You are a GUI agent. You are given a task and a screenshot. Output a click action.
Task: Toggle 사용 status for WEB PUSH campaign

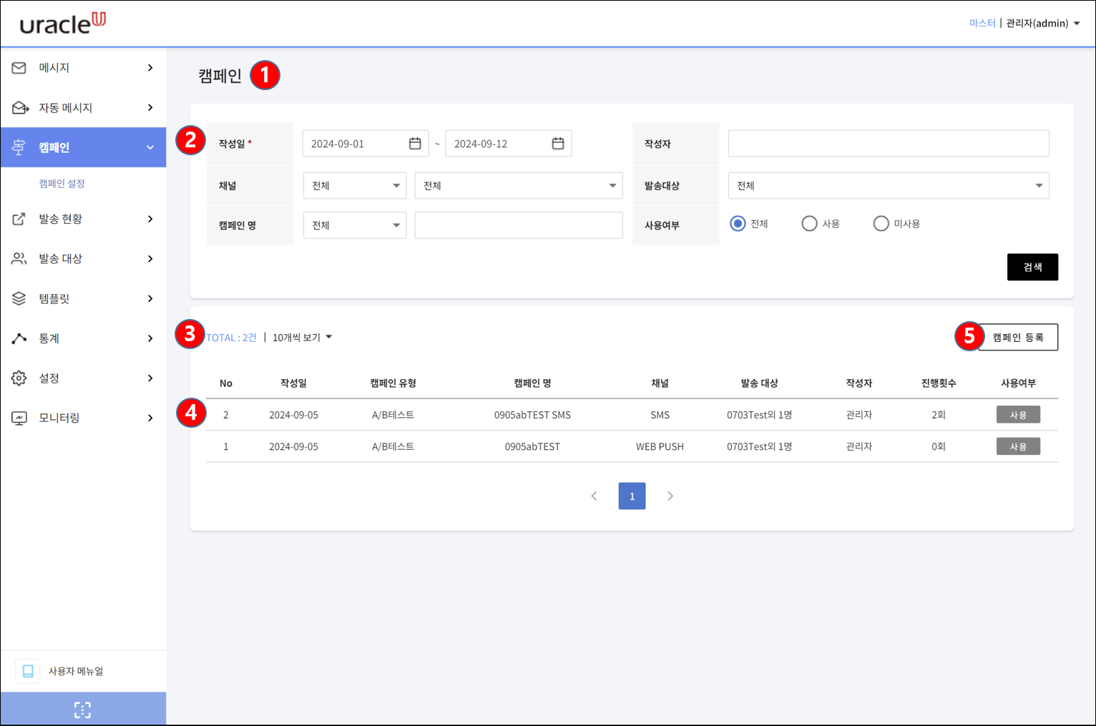(x=1018, y=446)
